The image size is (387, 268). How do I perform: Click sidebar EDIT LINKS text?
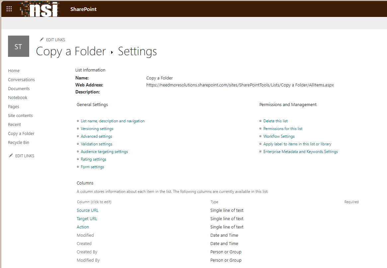pos(25,156)
